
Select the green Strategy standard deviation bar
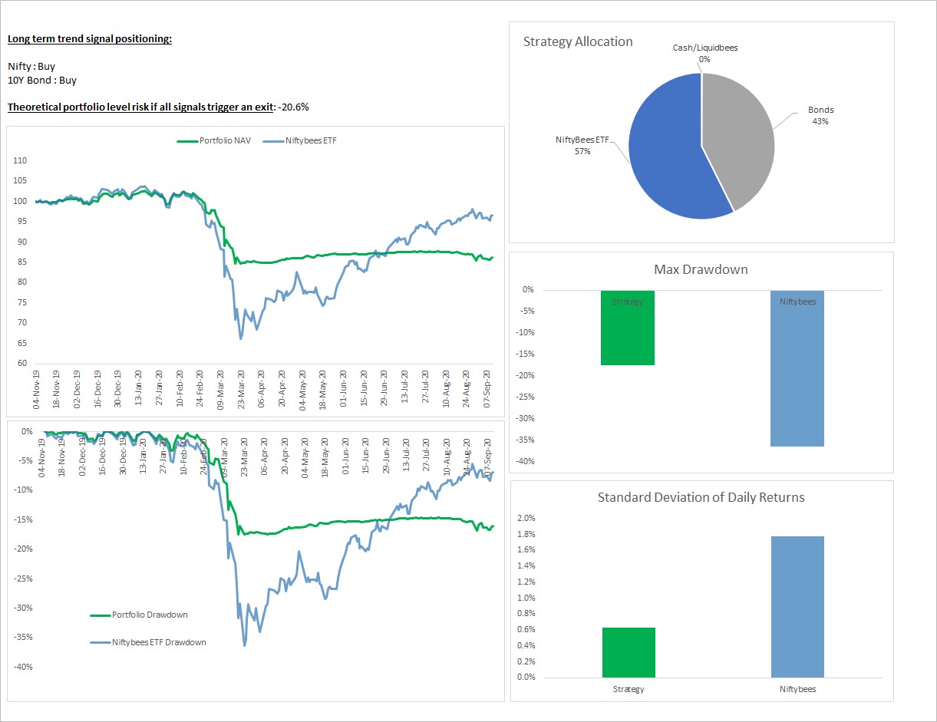click(629, 652)
